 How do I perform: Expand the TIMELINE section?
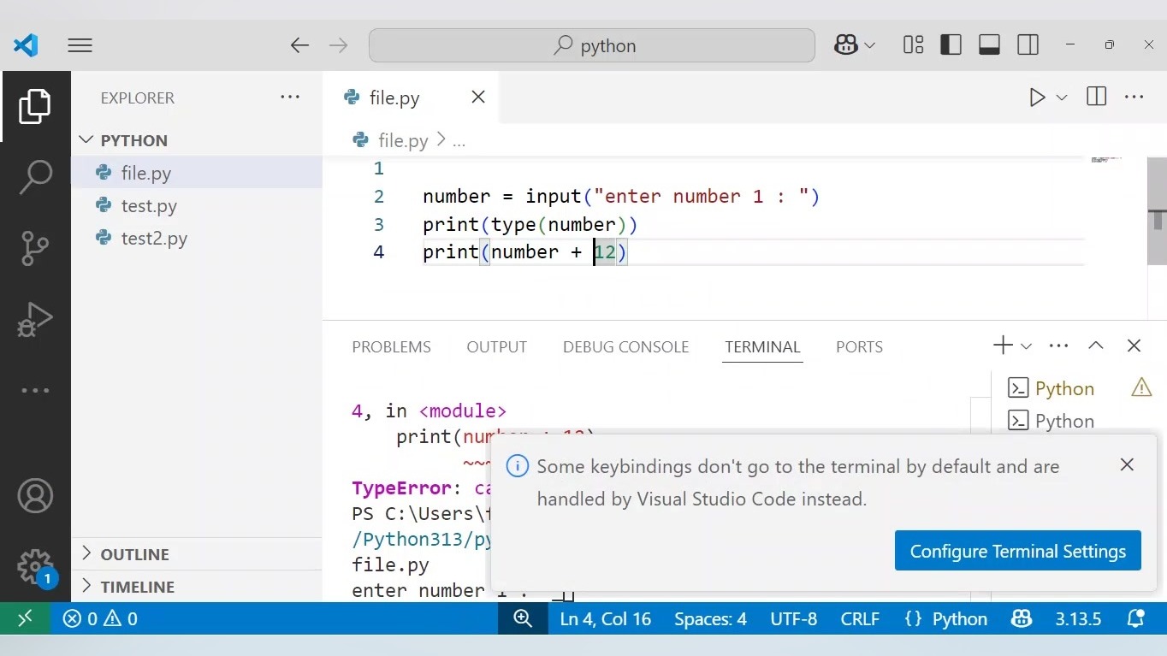137,587
